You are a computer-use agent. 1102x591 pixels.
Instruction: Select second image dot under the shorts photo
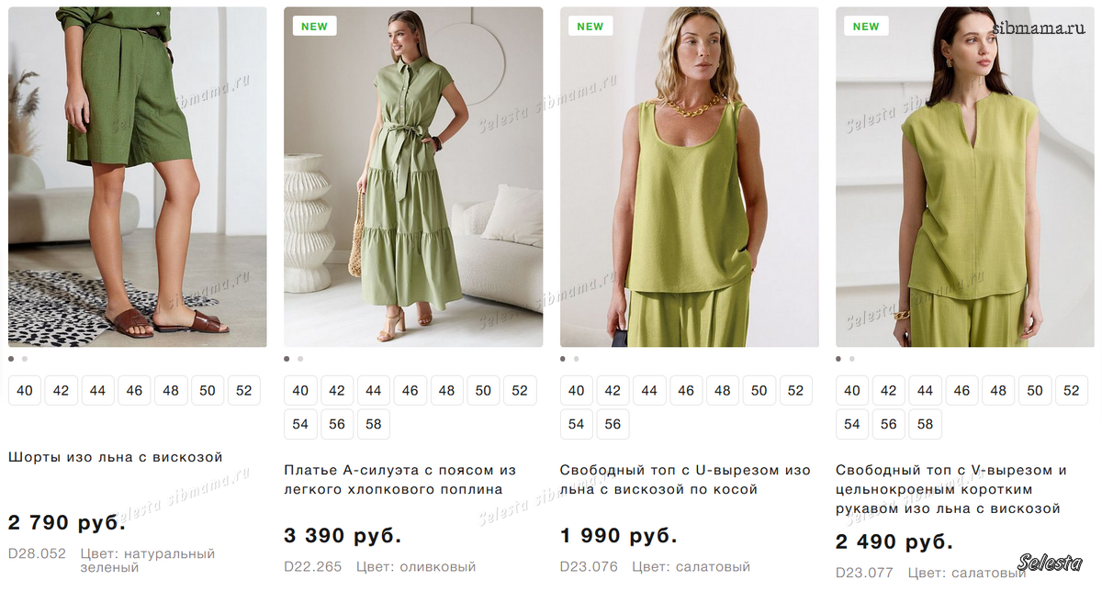click(x=25, y=359)
